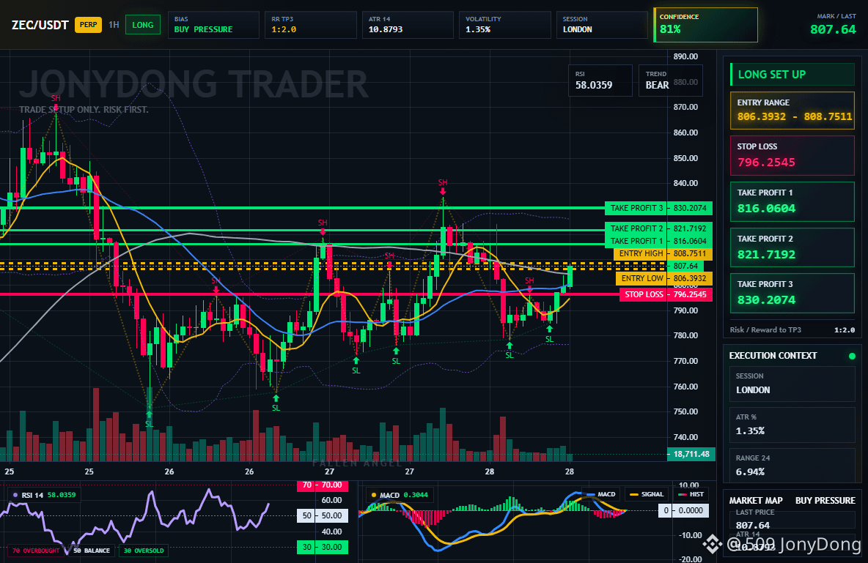
Task: Click the 807.64 current price axis tag
Action: pyautogui.click(x=685, y=266)
